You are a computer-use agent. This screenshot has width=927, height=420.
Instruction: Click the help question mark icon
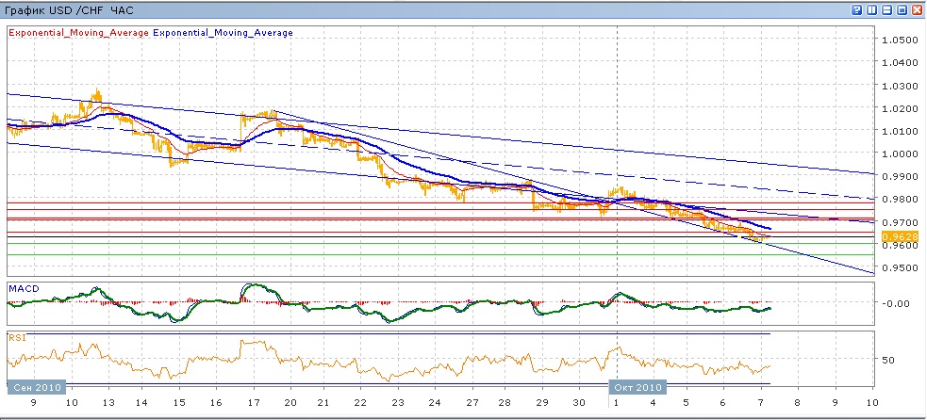click(x=857, y=10)
